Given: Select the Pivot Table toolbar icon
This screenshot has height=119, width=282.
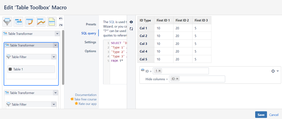Looking at the screenshot, I should click(29, 21).
